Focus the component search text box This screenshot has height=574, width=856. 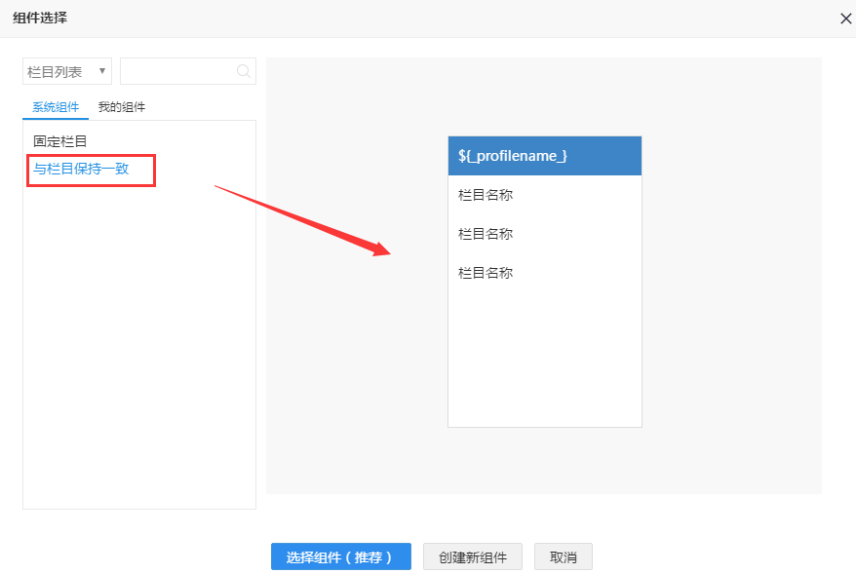(x=177, y=71)
